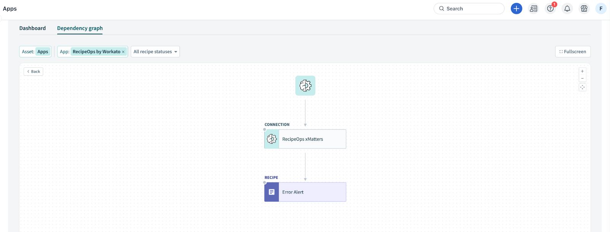
Task: Open the user avatar F menu
Action: tap(601, 8)
